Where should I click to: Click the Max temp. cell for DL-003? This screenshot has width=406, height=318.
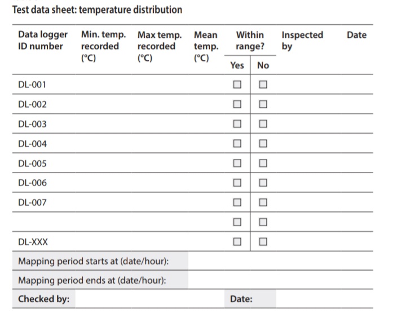point(160,124)
